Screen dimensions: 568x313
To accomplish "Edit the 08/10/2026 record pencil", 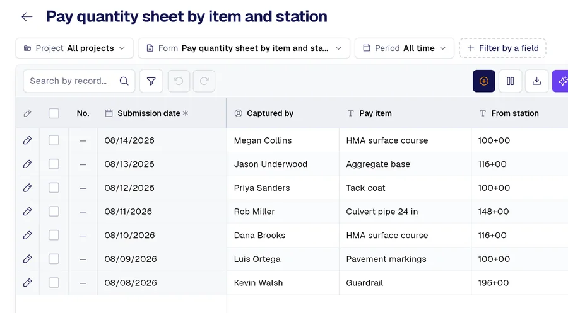I will click(28, 236).
